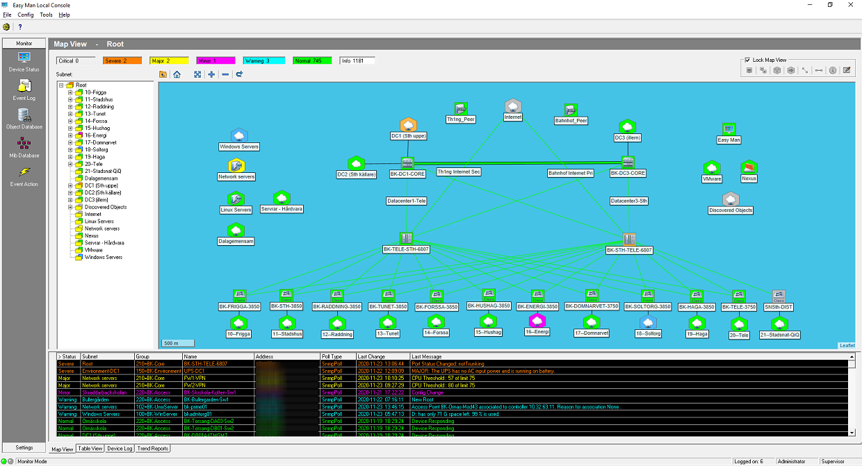862x466 pixels.
Task: Expand the DC3 (illern) subnet
Action: (x=70, y=200)
